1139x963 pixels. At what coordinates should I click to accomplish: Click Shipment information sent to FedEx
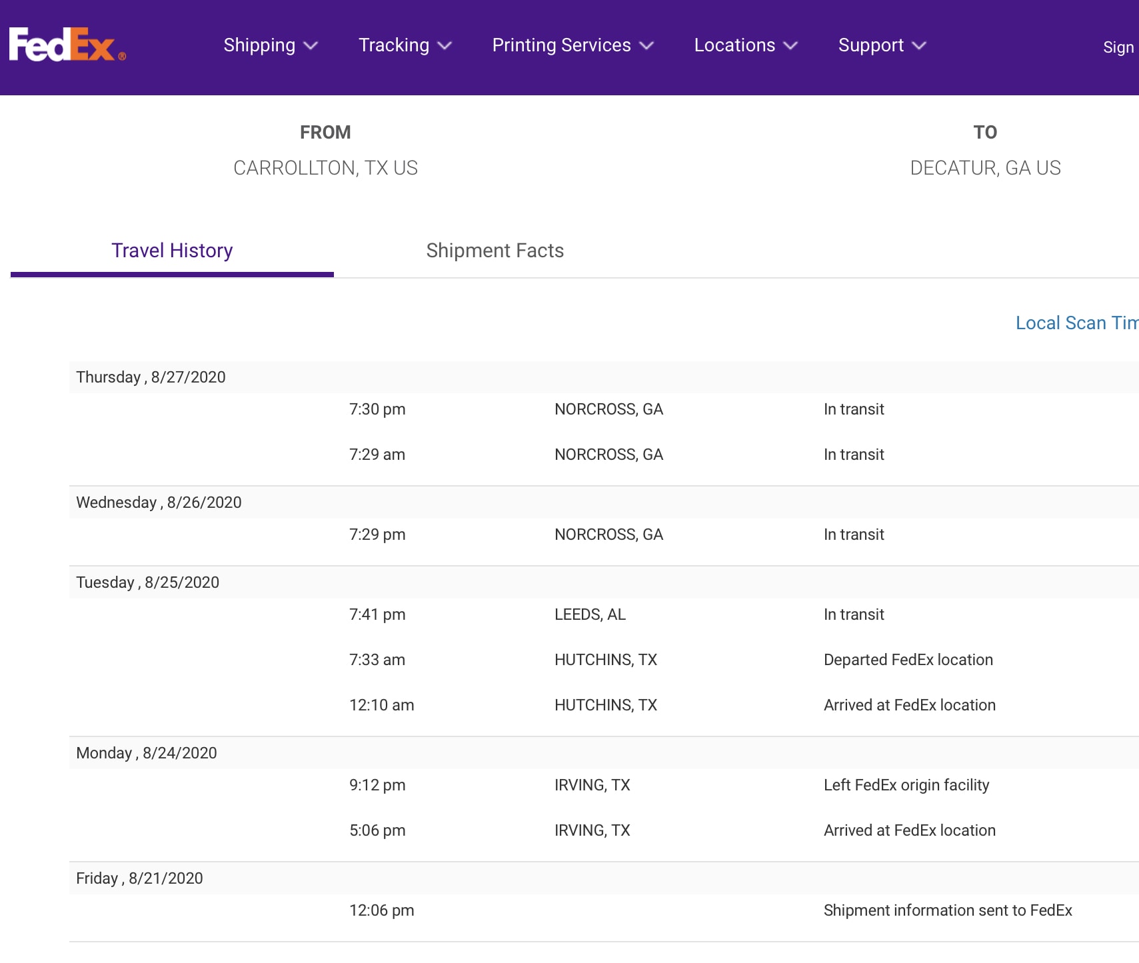[947, 910]
